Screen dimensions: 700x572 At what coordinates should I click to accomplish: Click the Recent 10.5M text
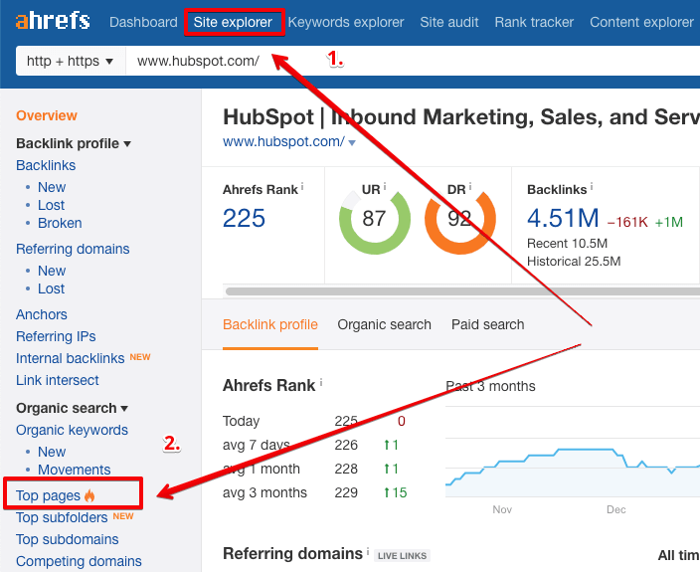(x=567, y=244)
